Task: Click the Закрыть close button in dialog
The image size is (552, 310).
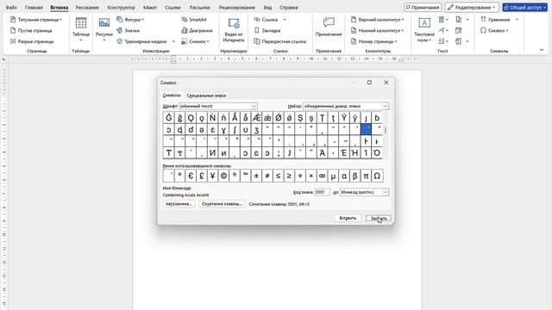Action: [379, 218]
